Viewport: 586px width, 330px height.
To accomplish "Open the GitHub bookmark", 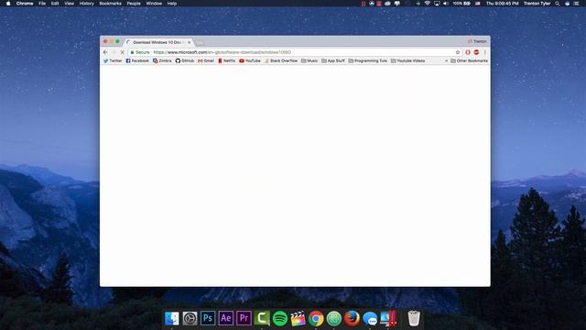I will (x=185, y=60).
